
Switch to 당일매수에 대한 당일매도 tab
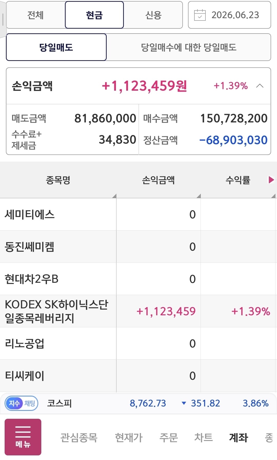[189, 47]
